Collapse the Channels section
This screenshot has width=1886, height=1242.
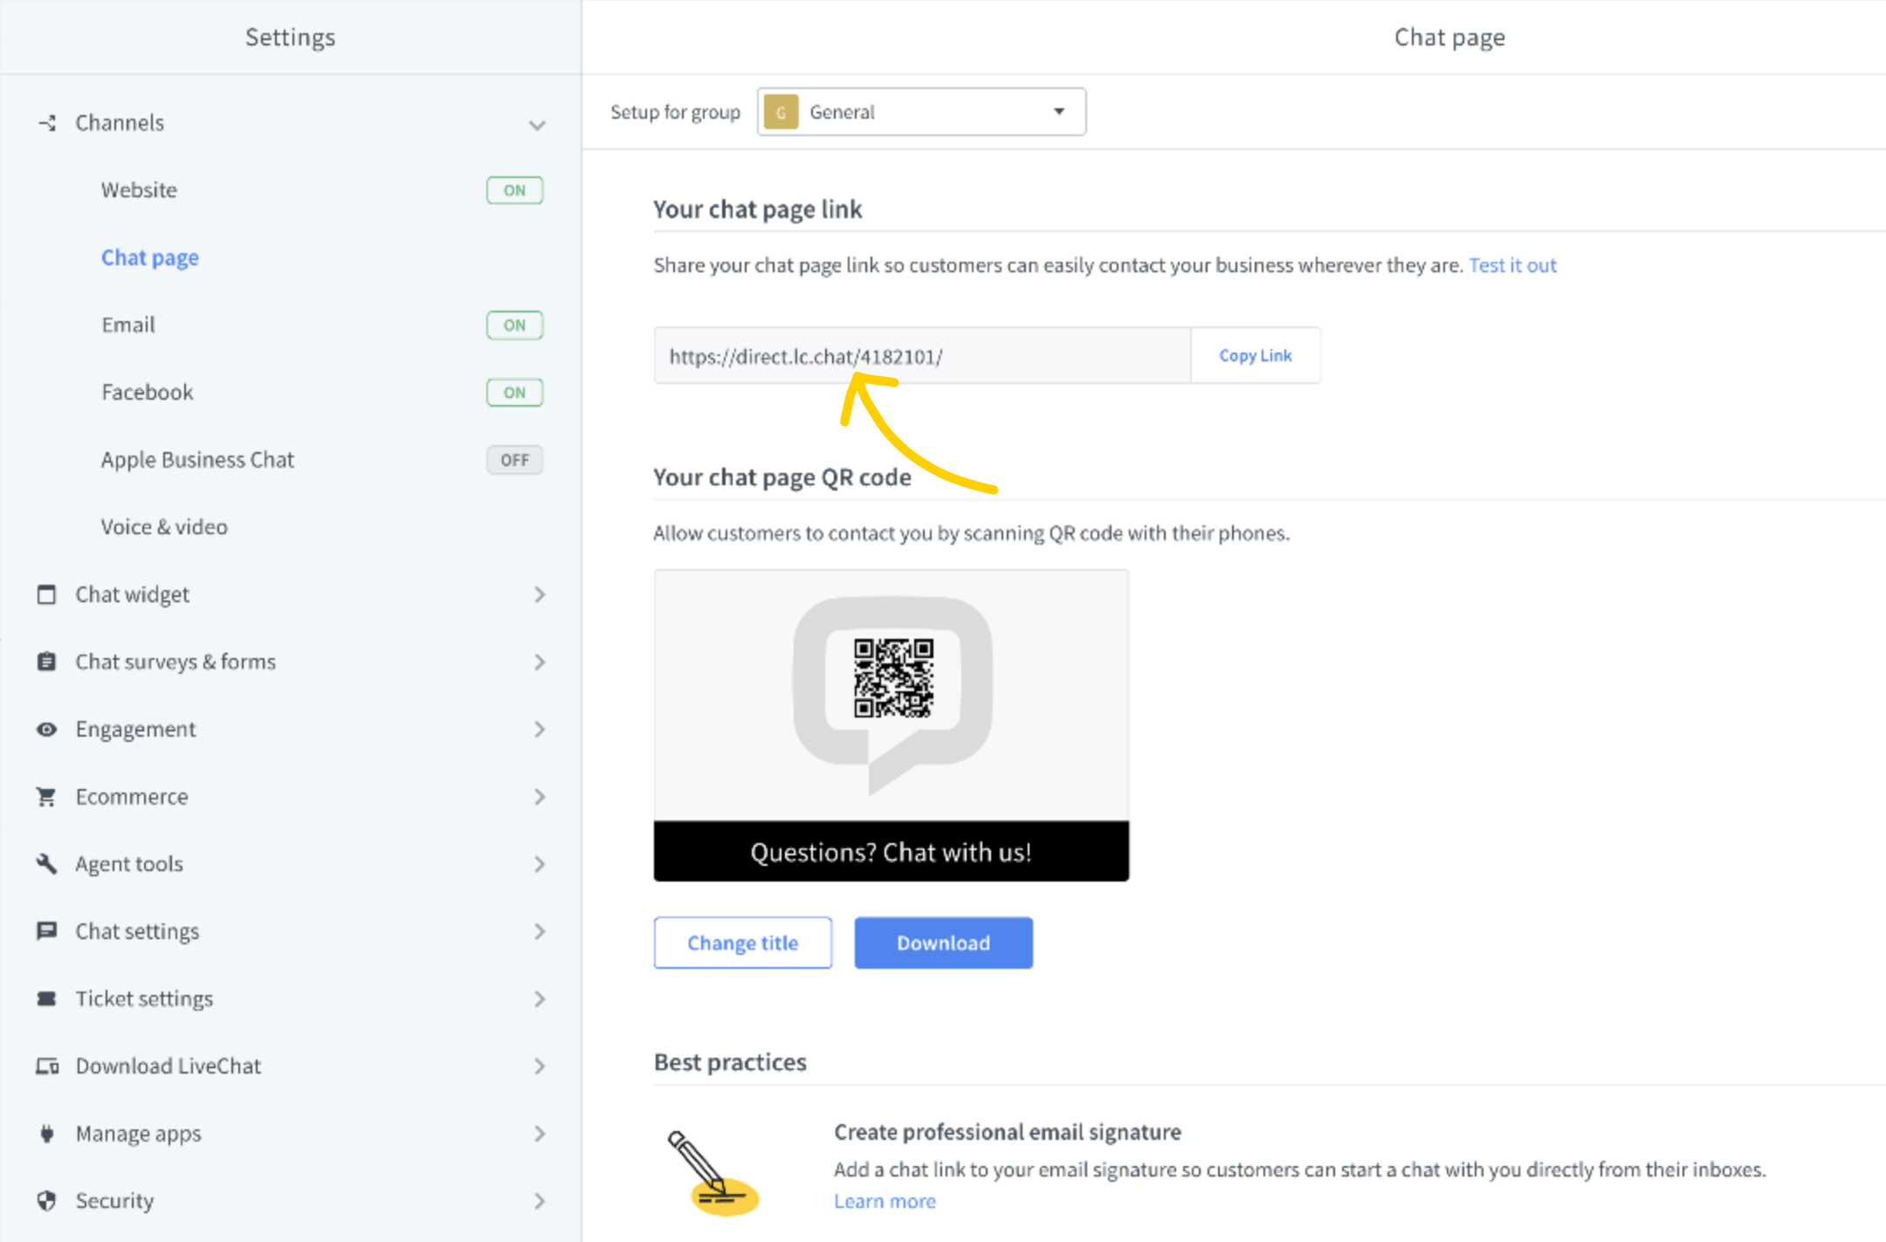click(x=537, y=125)
